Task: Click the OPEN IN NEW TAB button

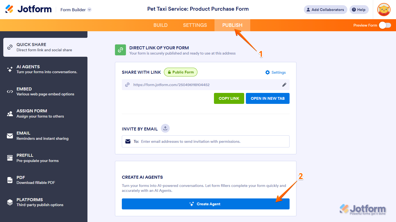Action: click(268, 98)
